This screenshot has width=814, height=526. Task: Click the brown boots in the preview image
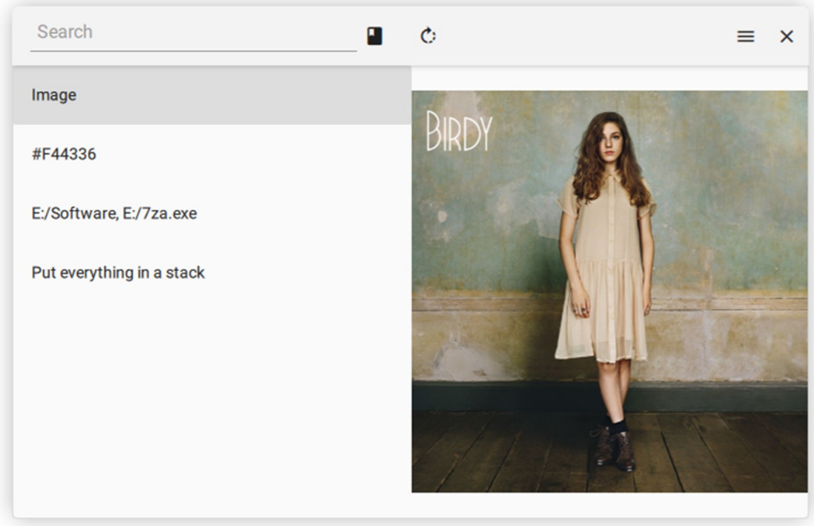(x=614, y=448)
